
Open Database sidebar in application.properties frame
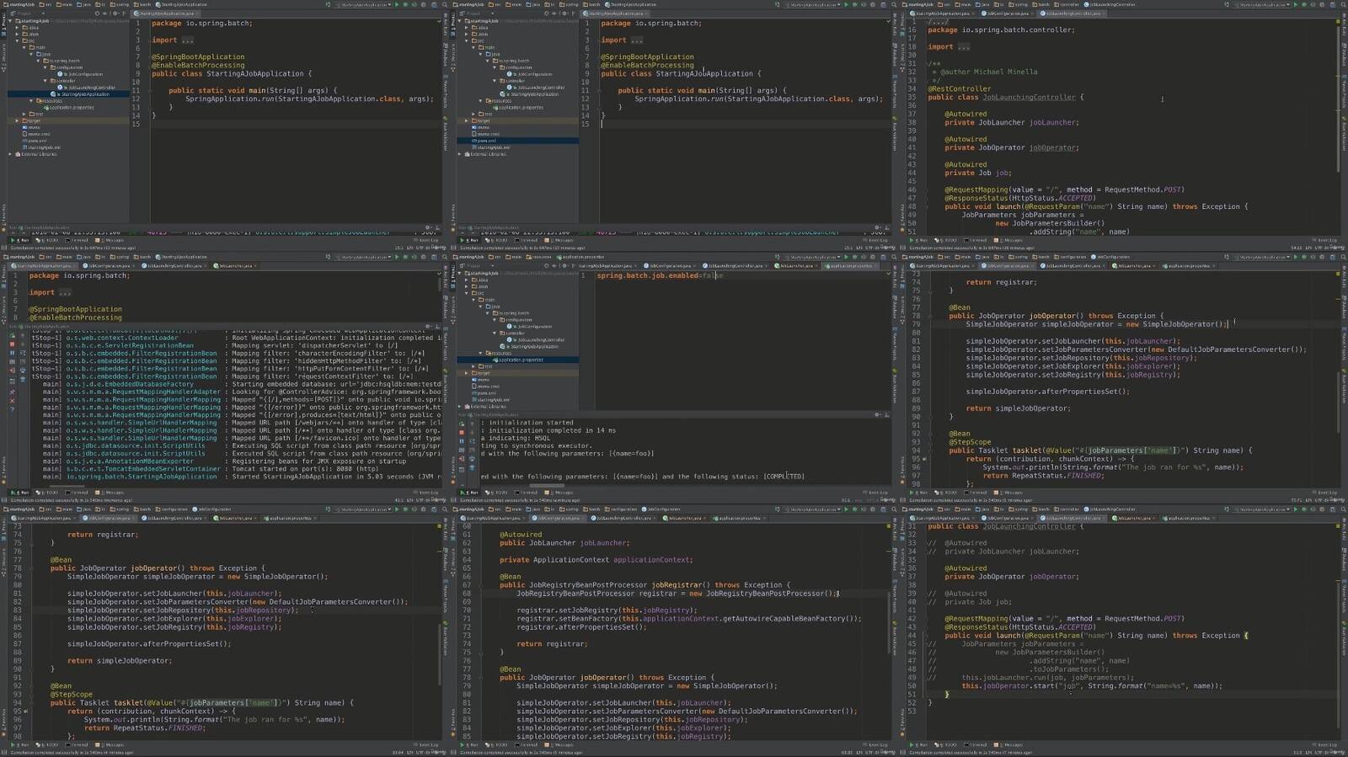pyautogui.click(x=894, y=307)
